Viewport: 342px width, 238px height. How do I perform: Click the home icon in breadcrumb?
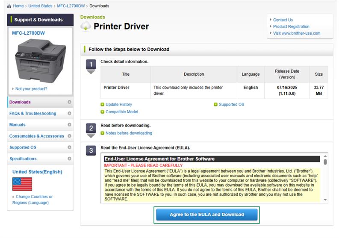point(9,6)
